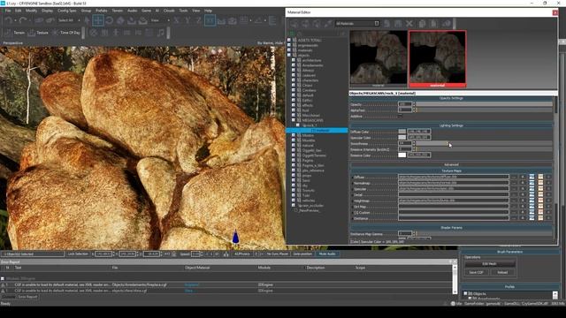Click the Edit Mesh button
This screenshot has width=566, height=318.
click(x=489, y=264)
